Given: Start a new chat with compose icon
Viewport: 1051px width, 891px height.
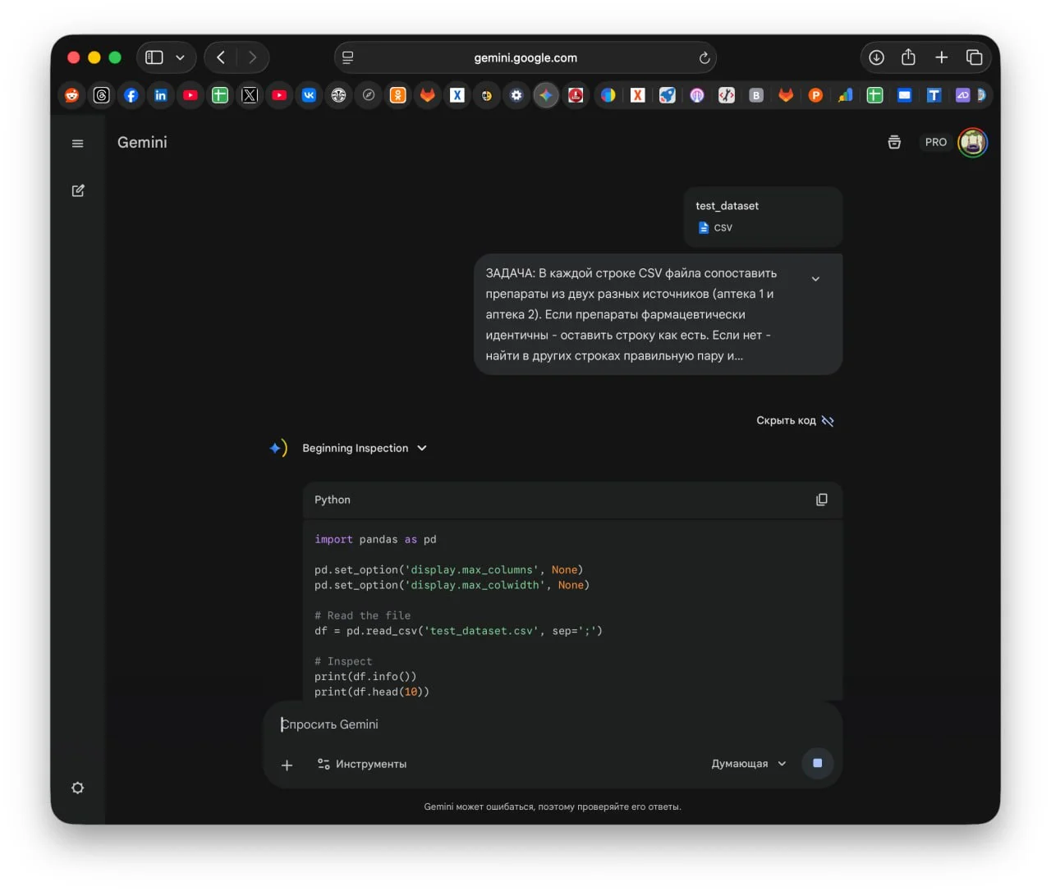Looking at the screenshot, I should pos(78,190).
